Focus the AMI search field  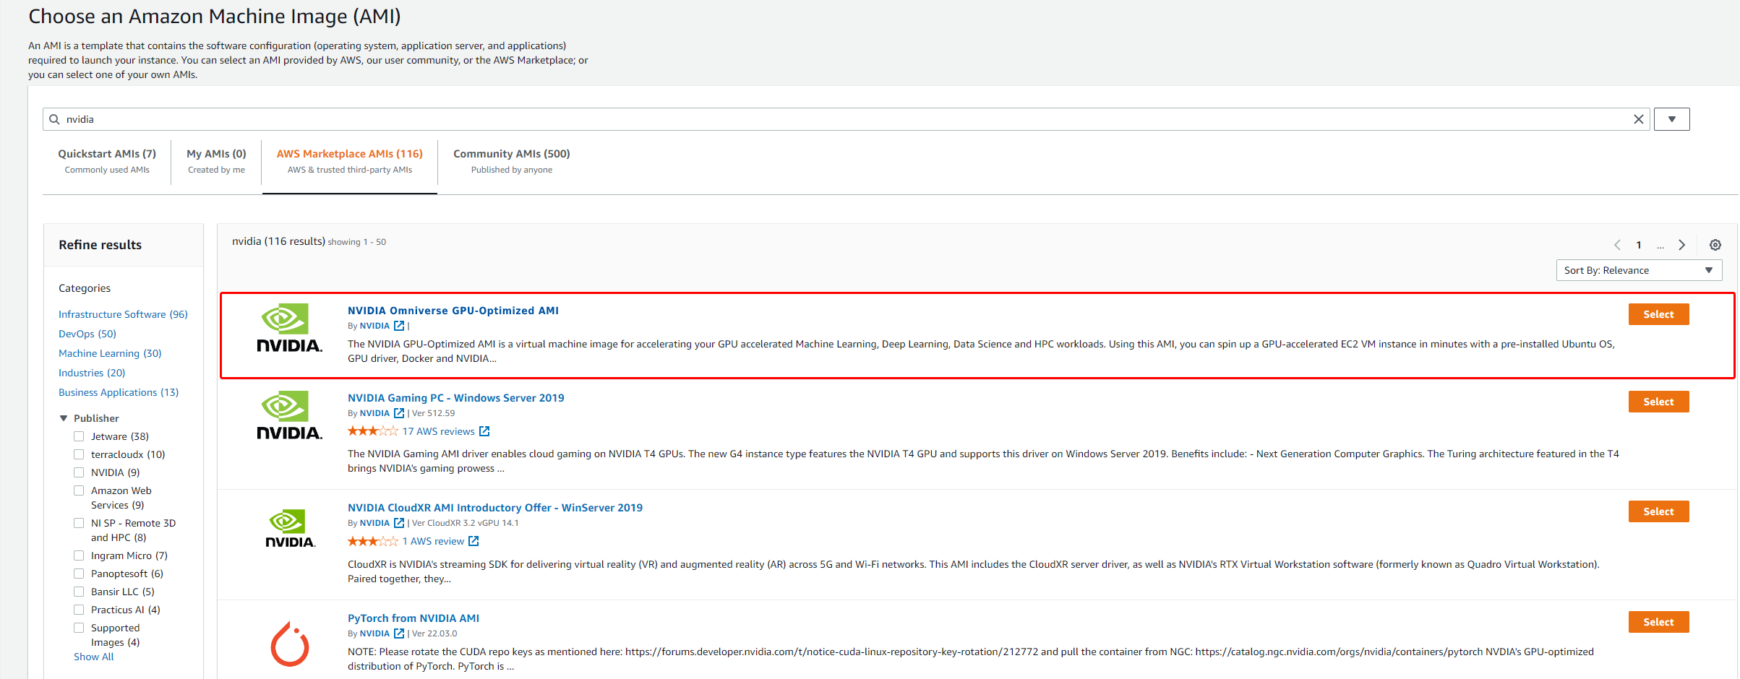(x=846, y=119)
